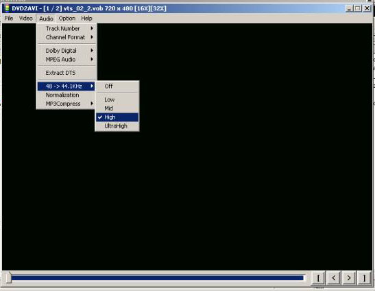Close the DVD2AVI window
Screen dimensions: 375x291
(x=367, y=8)
